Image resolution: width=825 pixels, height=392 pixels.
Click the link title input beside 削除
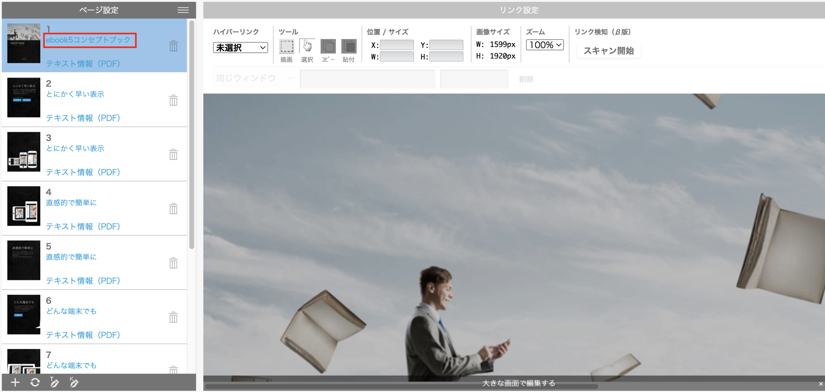pos(474,79)
